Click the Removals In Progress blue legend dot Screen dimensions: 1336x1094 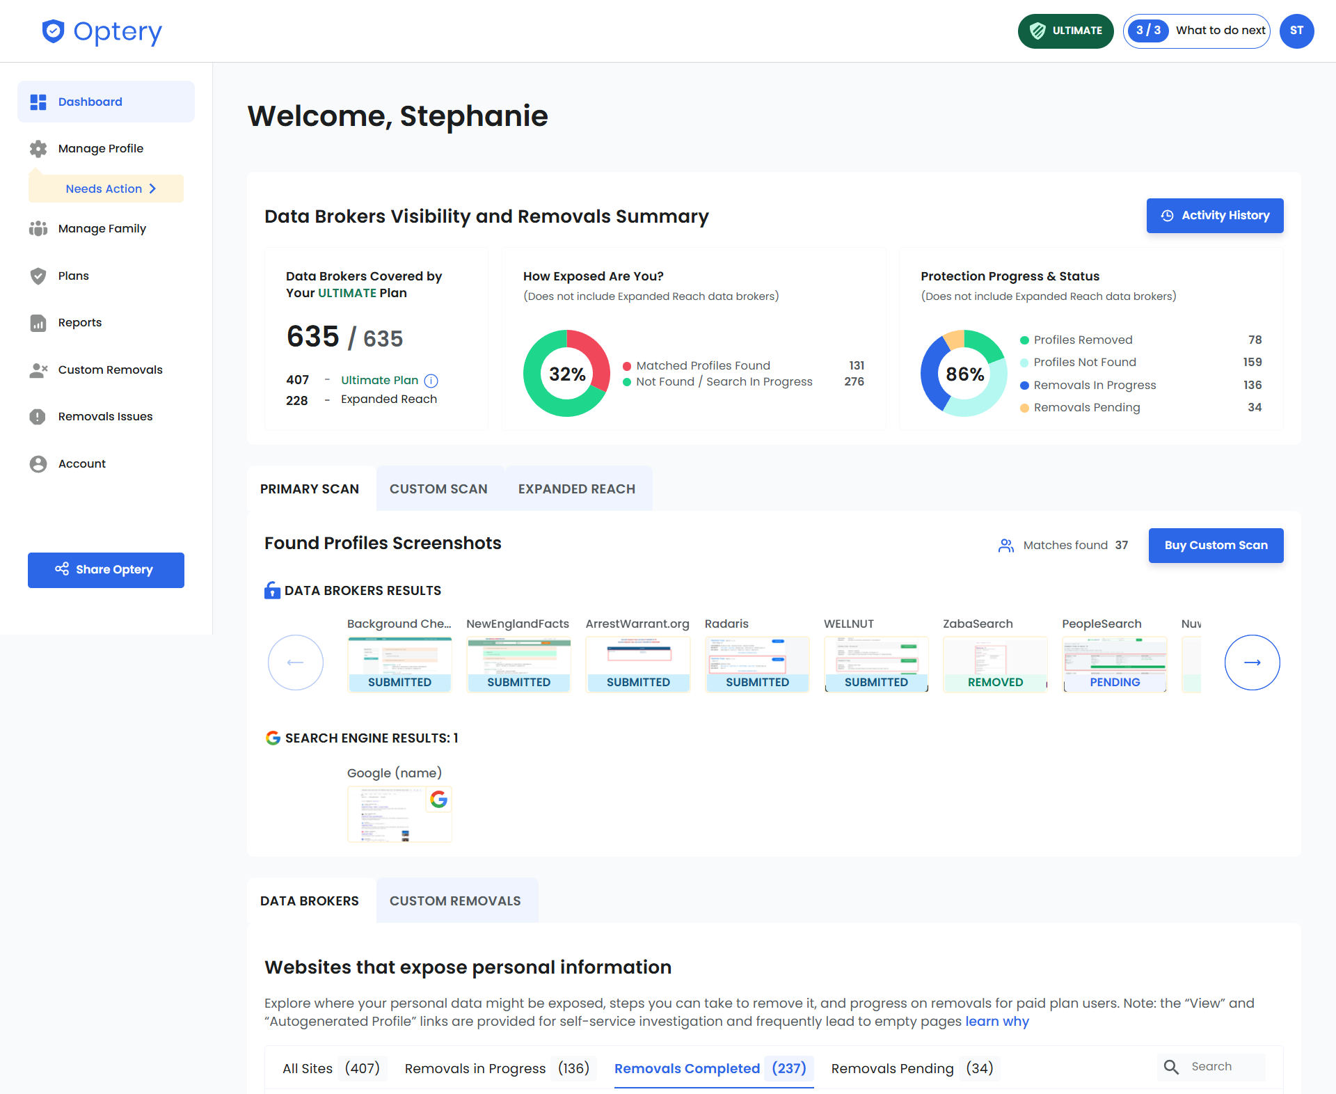[x=1024, y=386]
